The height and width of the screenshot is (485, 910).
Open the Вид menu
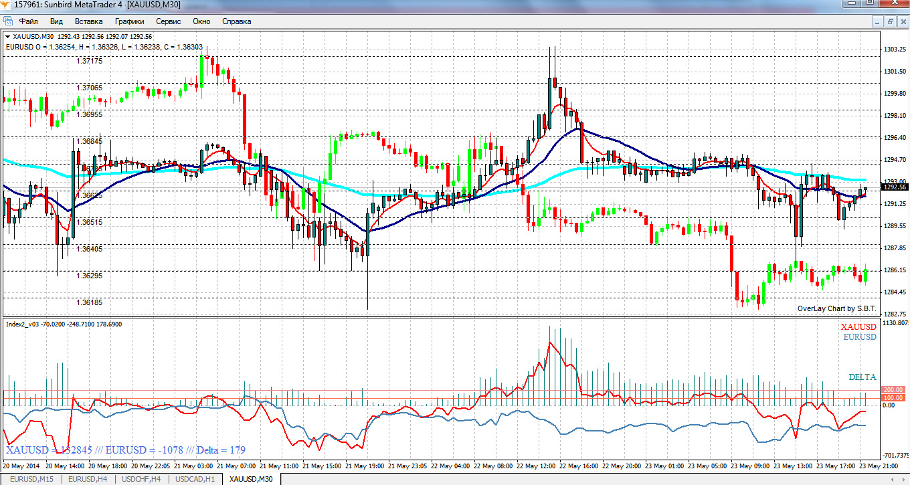56,21
